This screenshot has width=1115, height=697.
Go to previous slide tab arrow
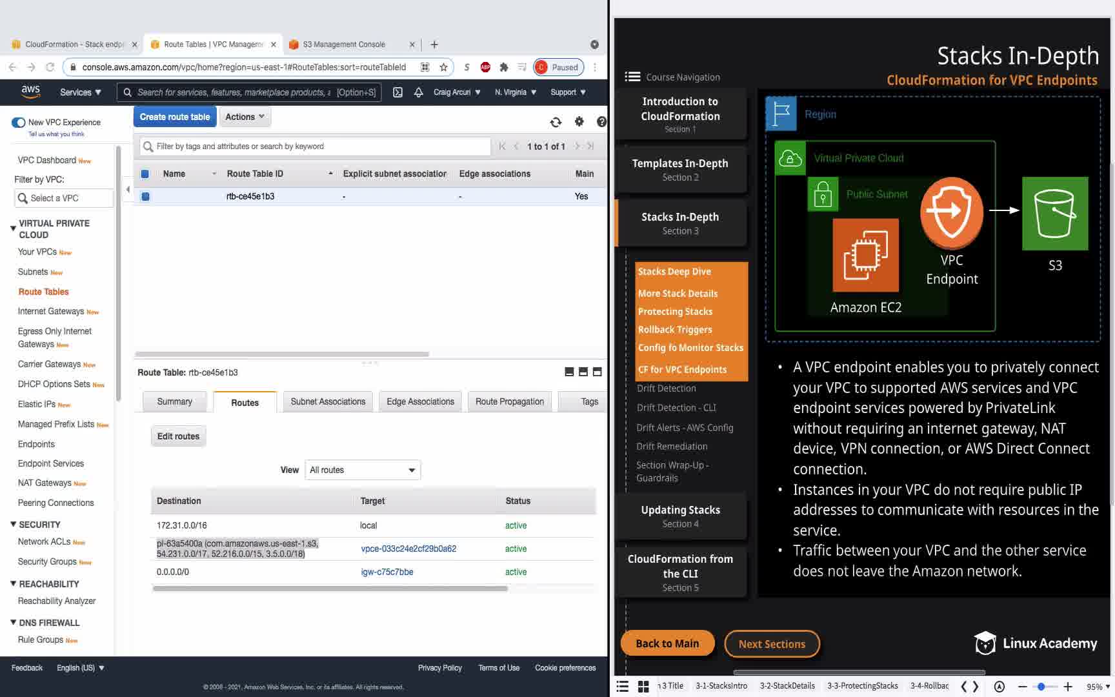[964, 686]
